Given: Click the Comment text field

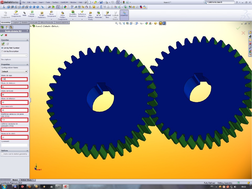Looking at the screenshot, I should [x=14, y=145].
